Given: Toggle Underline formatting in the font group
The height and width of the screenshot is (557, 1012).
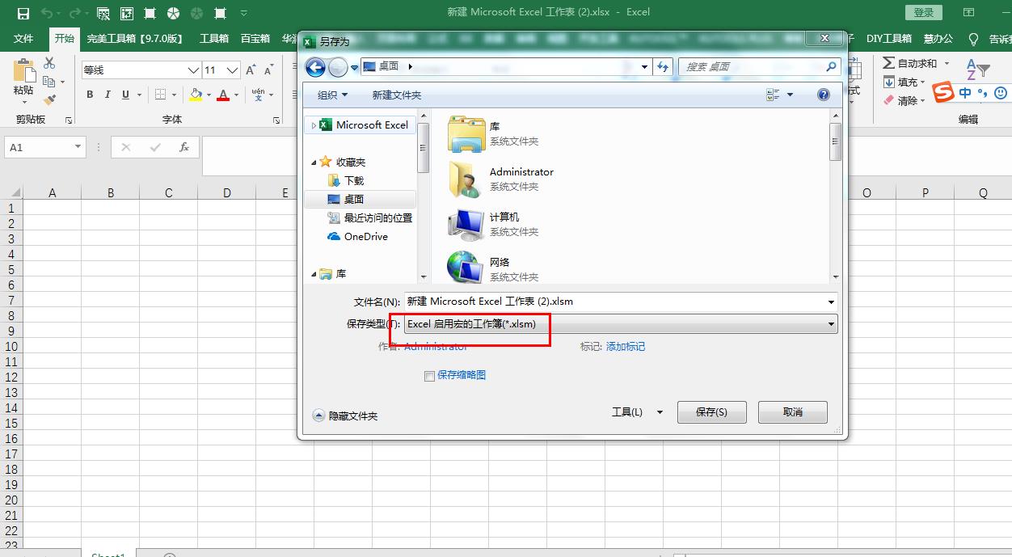Looking at the screenshot, I should 125,95.
